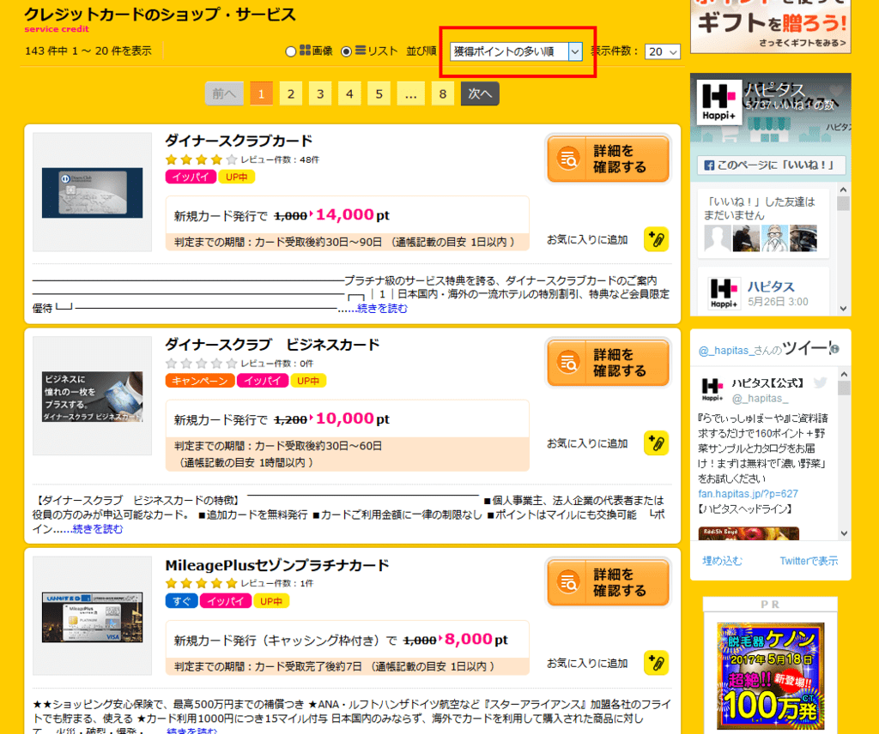Go to page 1
879x734 pixels.
(261, 93)
